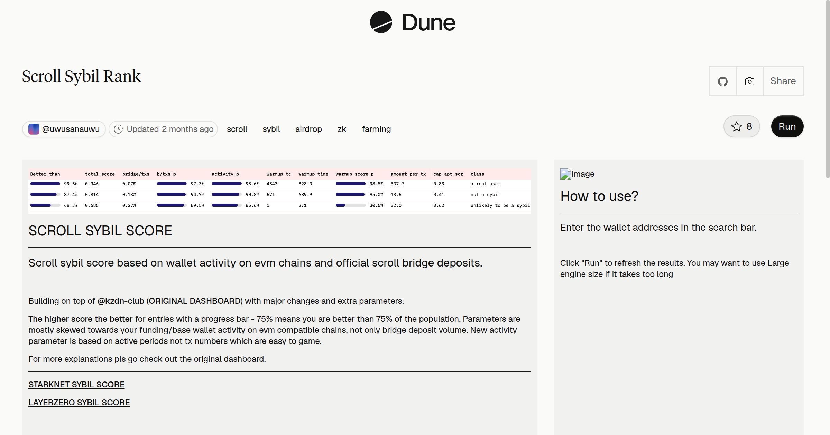Select the sybil tag
Screen dimensions: 830x435
click(271, 129)
